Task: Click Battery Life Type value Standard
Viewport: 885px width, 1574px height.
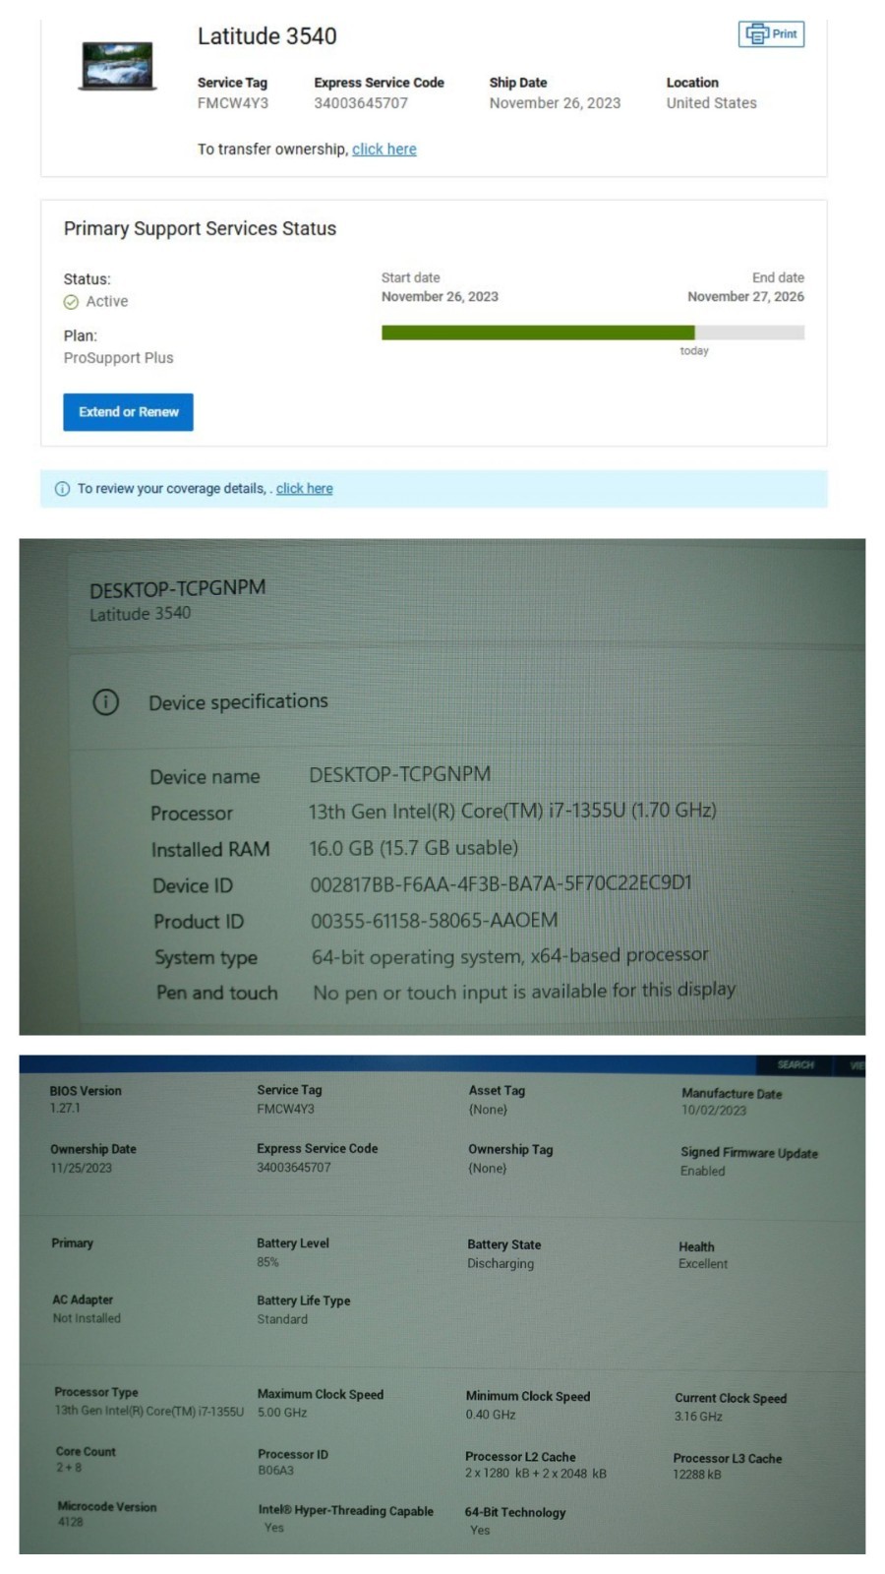Action: click(282, 1319)
